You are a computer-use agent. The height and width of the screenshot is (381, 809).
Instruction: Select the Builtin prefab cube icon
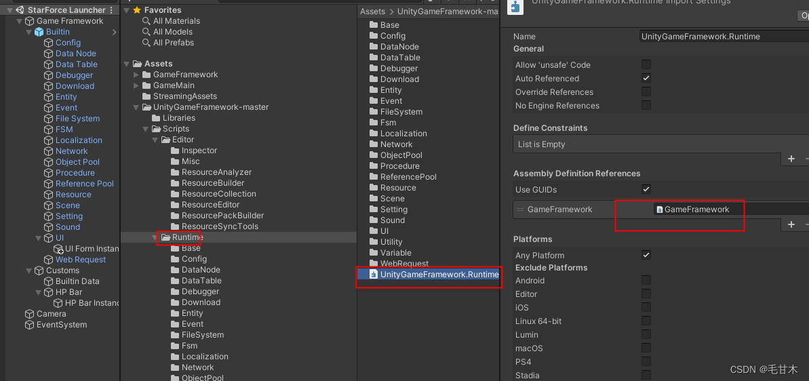39,32
